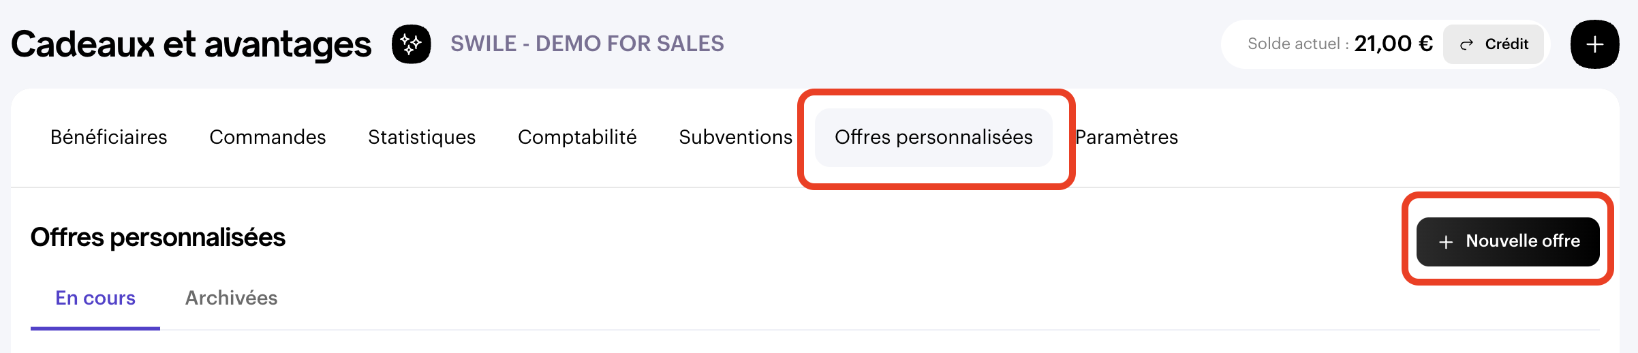Open the Bénéficiaires tab
Screen dimensions: 1638x353
coord(109,137)
